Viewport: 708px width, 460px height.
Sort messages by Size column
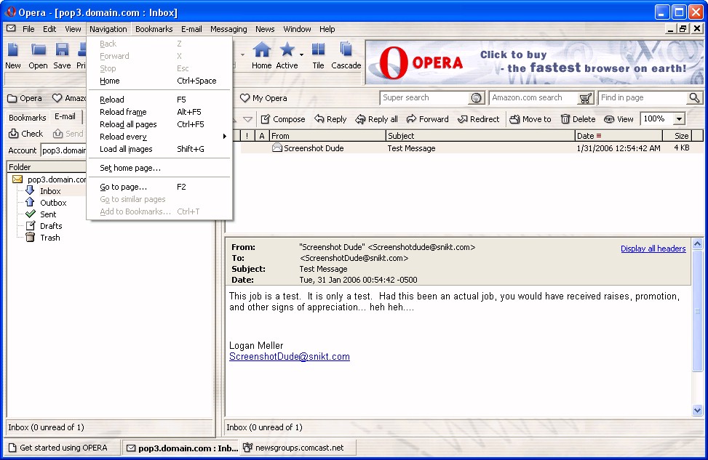[677, 136]
